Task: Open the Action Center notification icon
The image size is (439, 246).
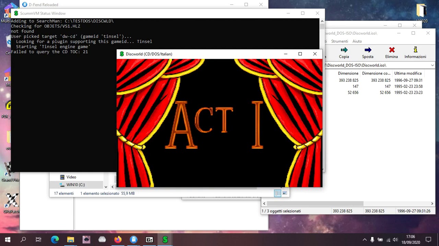Action: [428, 240]
